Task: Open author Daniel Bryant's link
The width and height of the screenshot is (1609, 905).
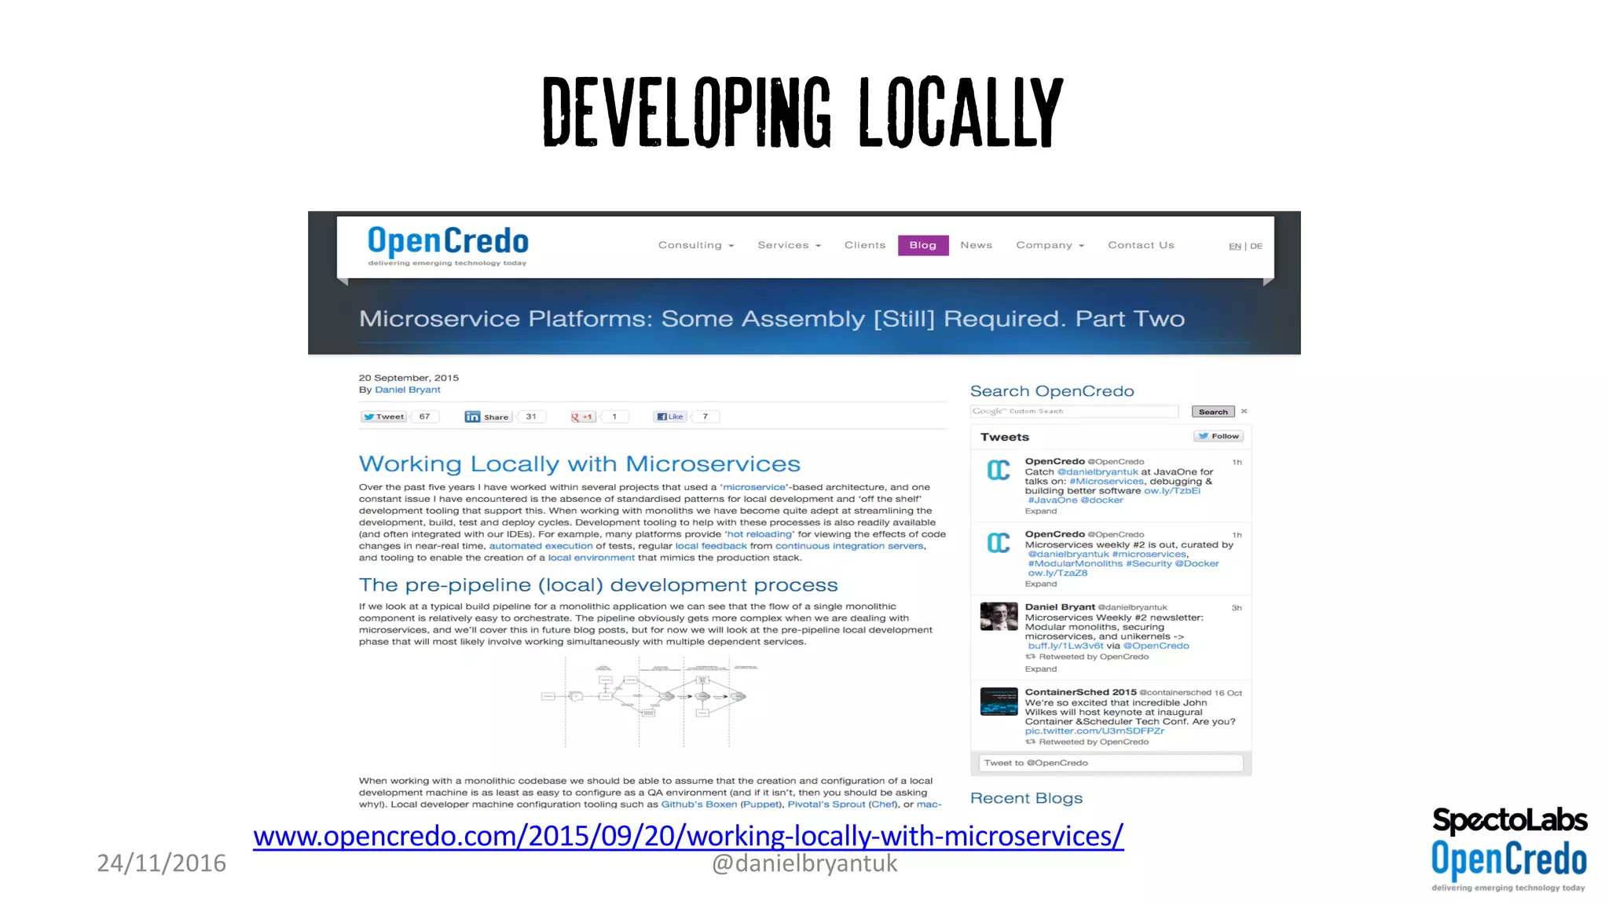Action: [x=408, y=390]
